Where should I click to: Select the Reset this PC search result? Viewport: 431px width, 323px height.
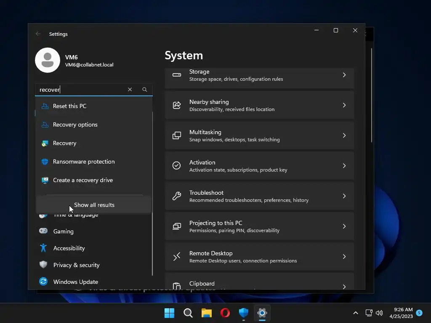94,106
